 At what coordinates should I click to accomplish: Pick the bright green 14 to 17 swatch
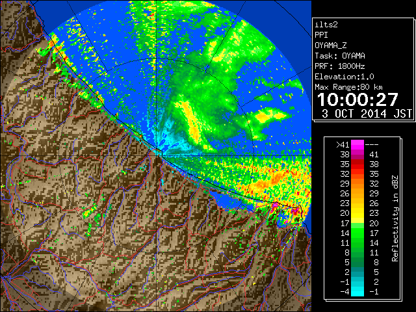(x=357, y=233)
